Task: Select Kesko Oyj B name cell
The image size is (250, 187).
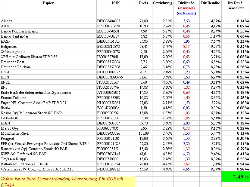Action: click(x=48, y=113)
